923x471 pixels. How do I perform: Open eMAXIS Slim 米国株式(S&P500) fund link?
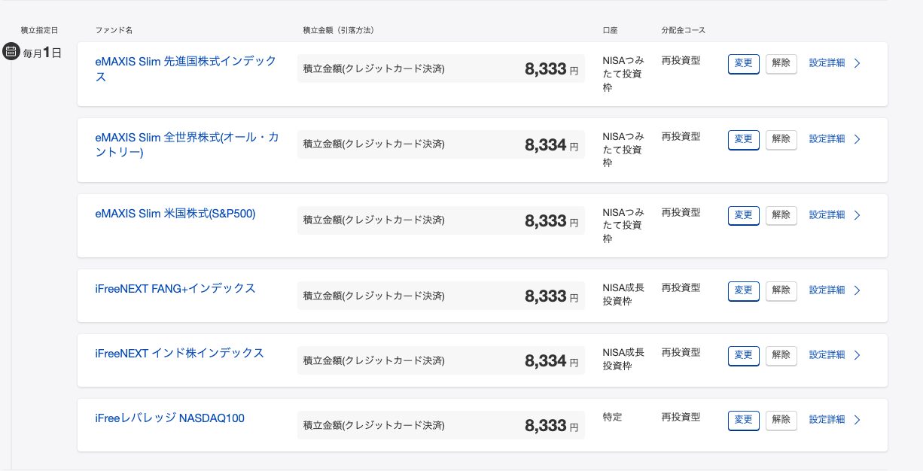(175, 214)
